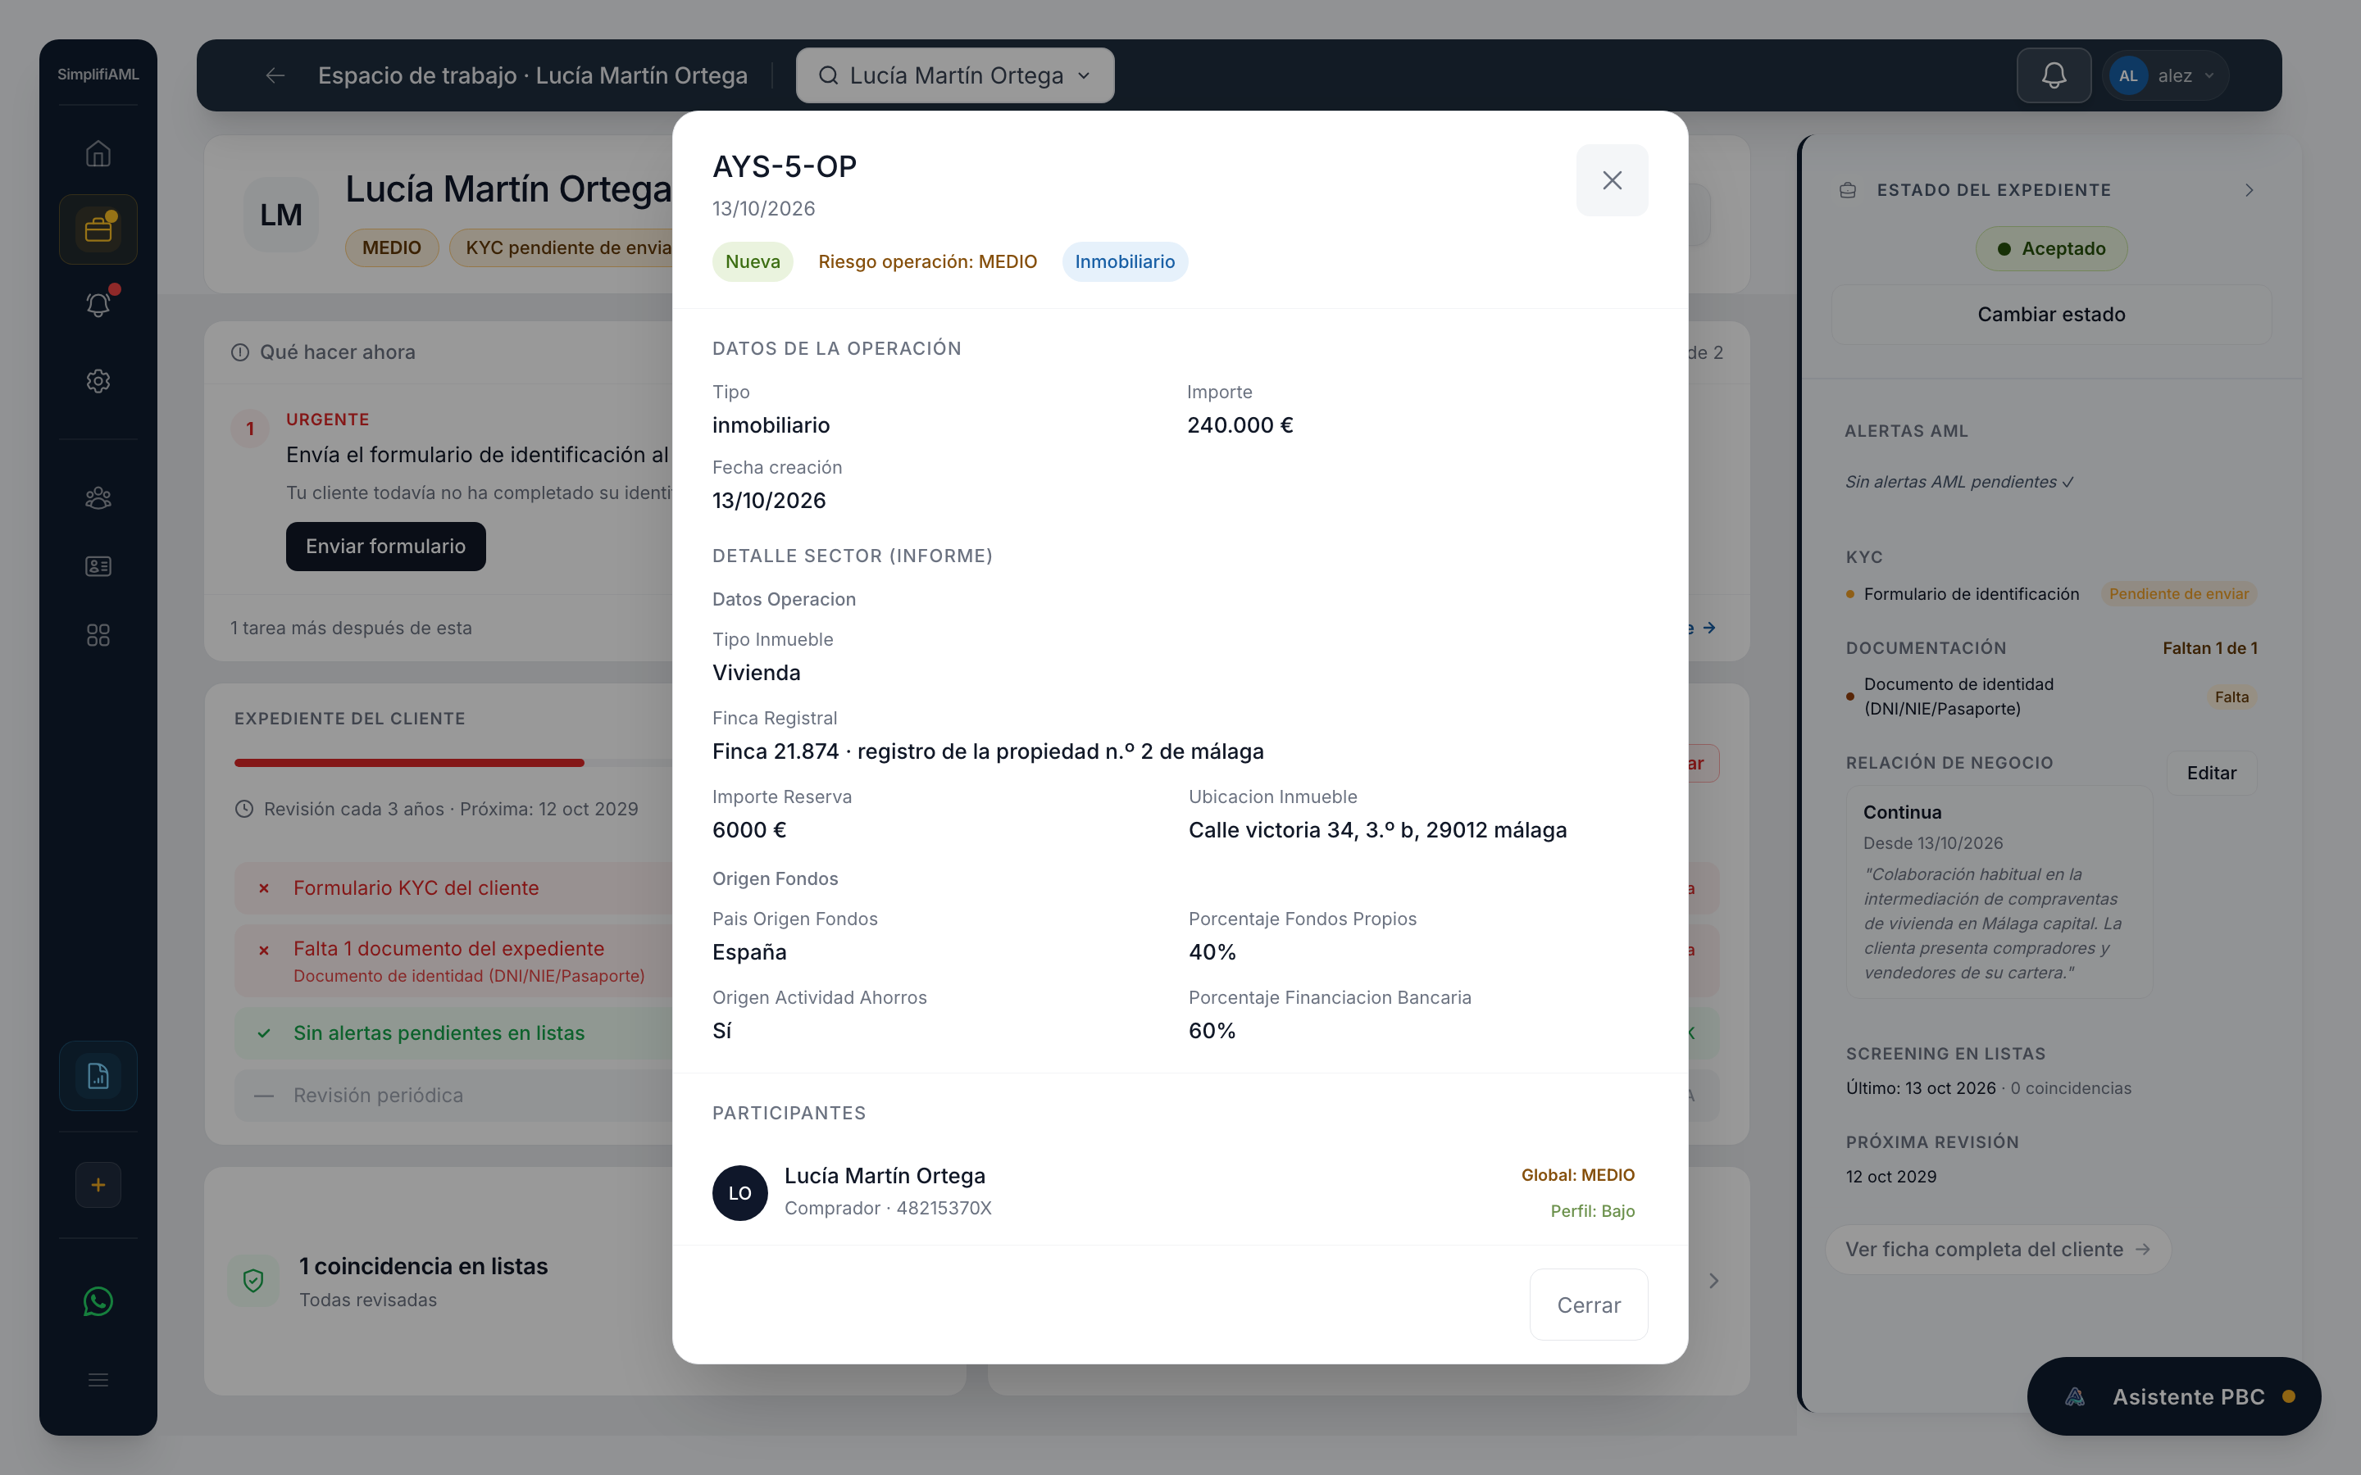Image resolution: width=2361 pixels, height=1475 pixels.
Task: Click Editar in Relación de negocio
Action: pyautogui.click(x=2211, y=773)
